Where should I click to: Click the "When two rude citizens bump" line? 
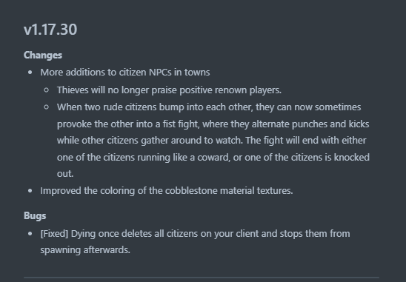point(209,107)
